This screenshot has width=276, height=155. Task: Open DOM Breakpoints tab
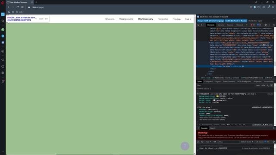244,81
